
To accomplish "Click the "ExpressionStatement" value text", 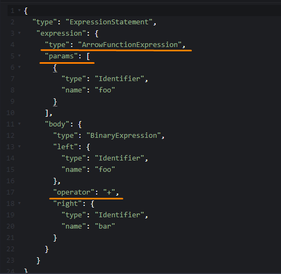I will pyautogui.click(x=109, y=22).
